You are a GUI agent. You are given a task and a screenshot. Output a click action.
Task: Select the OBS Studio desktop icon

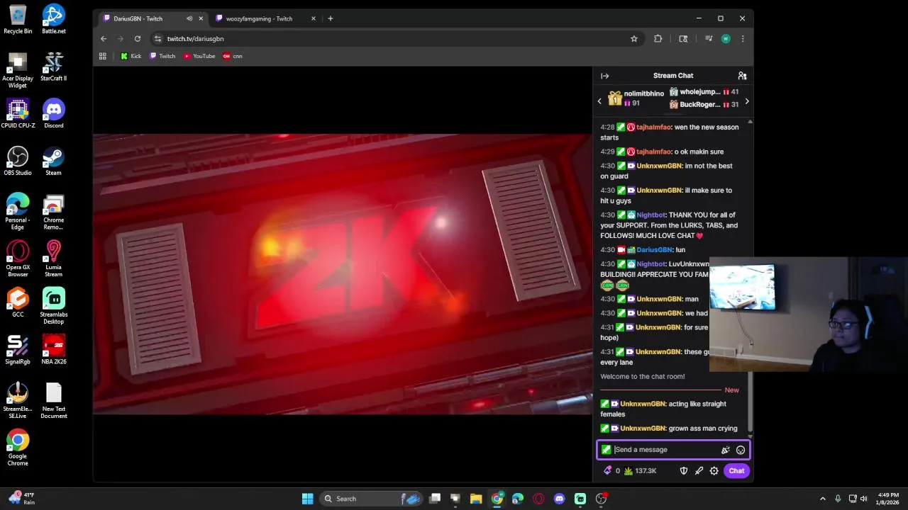tap(18, 161)
